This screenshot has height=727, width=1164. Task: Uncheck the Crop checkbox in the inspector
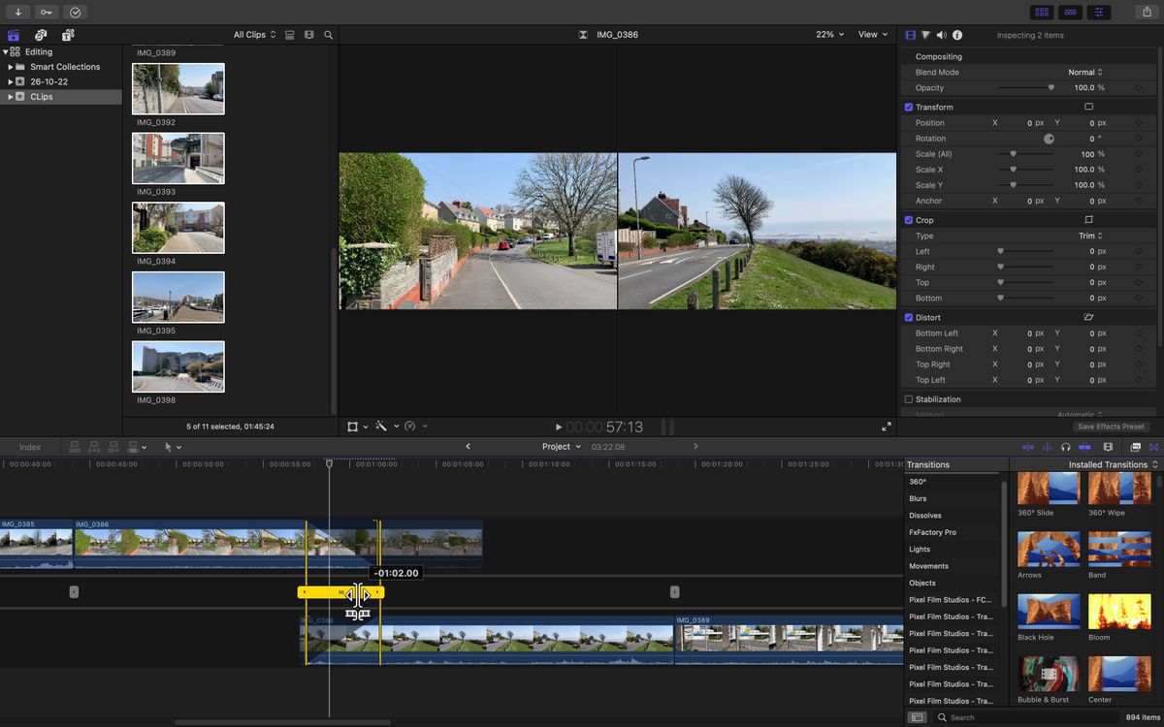909,220
